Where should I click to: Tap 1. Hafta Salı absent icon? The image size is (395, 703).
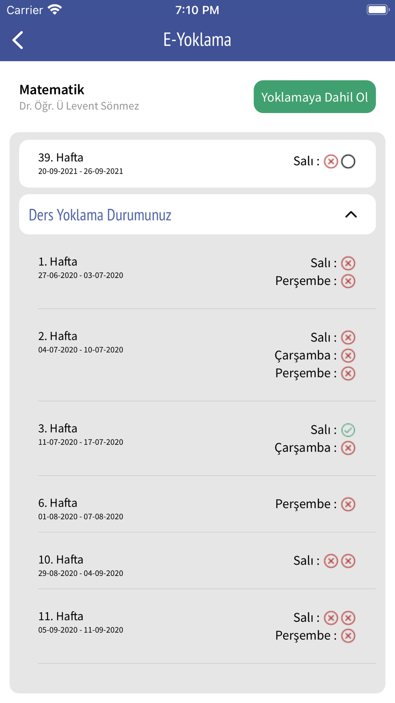click(348, 263)
